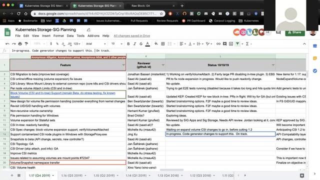Open the Keep icon in side panel
Screen dimensions: 320x180
(x=315, y=58)
